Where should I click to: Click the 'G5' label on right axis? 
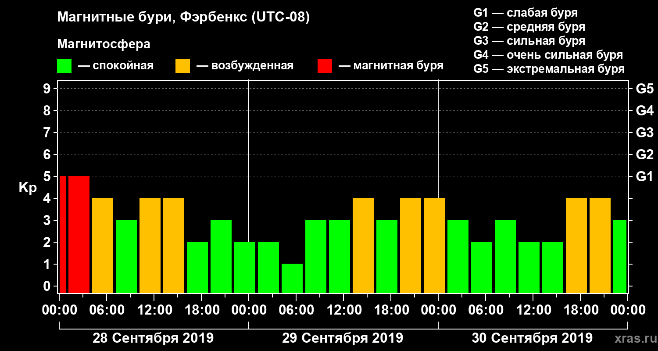point(644,89)
